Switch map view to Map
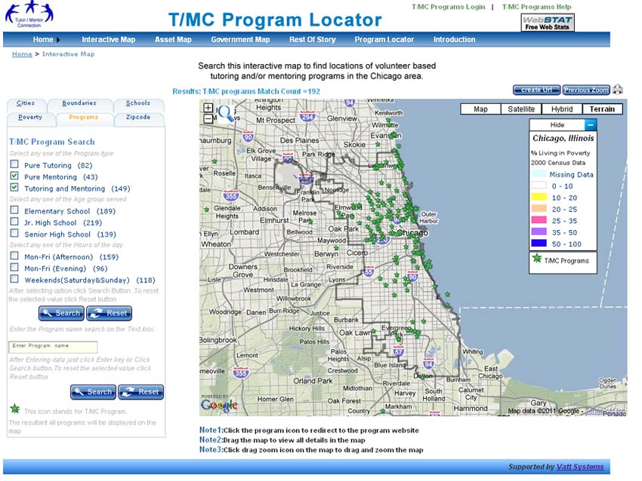The width and height of the screenshot is (642, 481). (480, 109)
